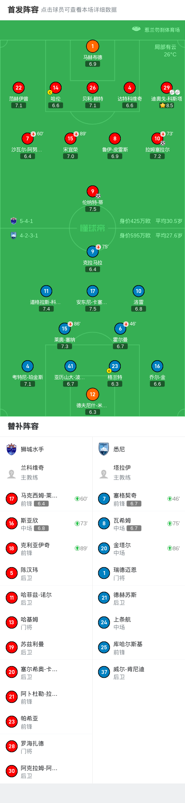Tap bench player 28 罗海扎德 row
The image size is (185, 803).
(x=46, y=746)
